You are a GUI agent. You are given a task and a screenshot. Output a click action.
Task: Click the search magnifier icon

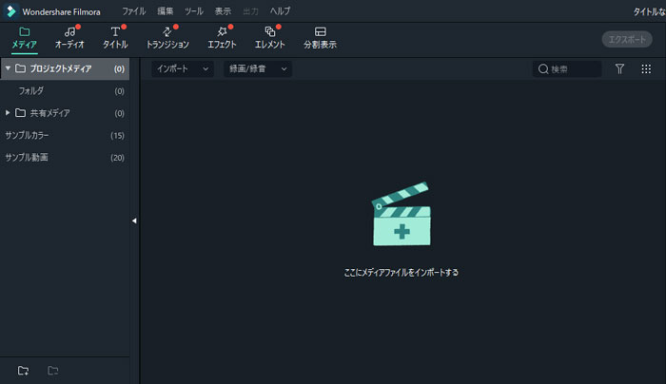click(x=543, y=68)
